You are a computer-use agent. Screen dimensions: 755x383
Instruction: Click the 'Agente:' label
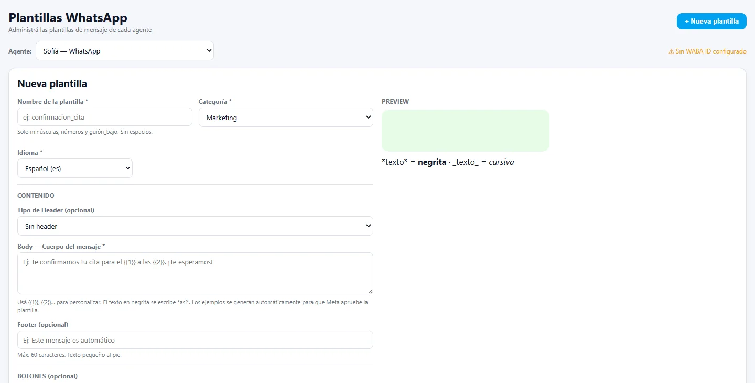click(x=20, y=51)
